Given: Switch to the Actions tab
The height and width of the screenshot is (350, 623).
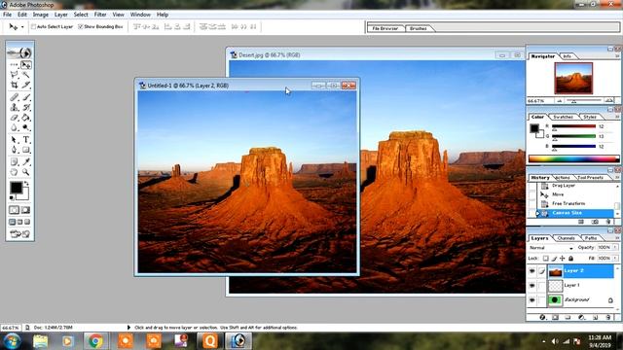Looking at the screenshot, I should [563, 177].
